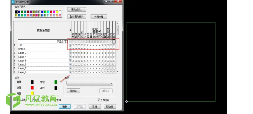
Task: Toggle the Layer_8 visibility checkbox
Action: 70,72
